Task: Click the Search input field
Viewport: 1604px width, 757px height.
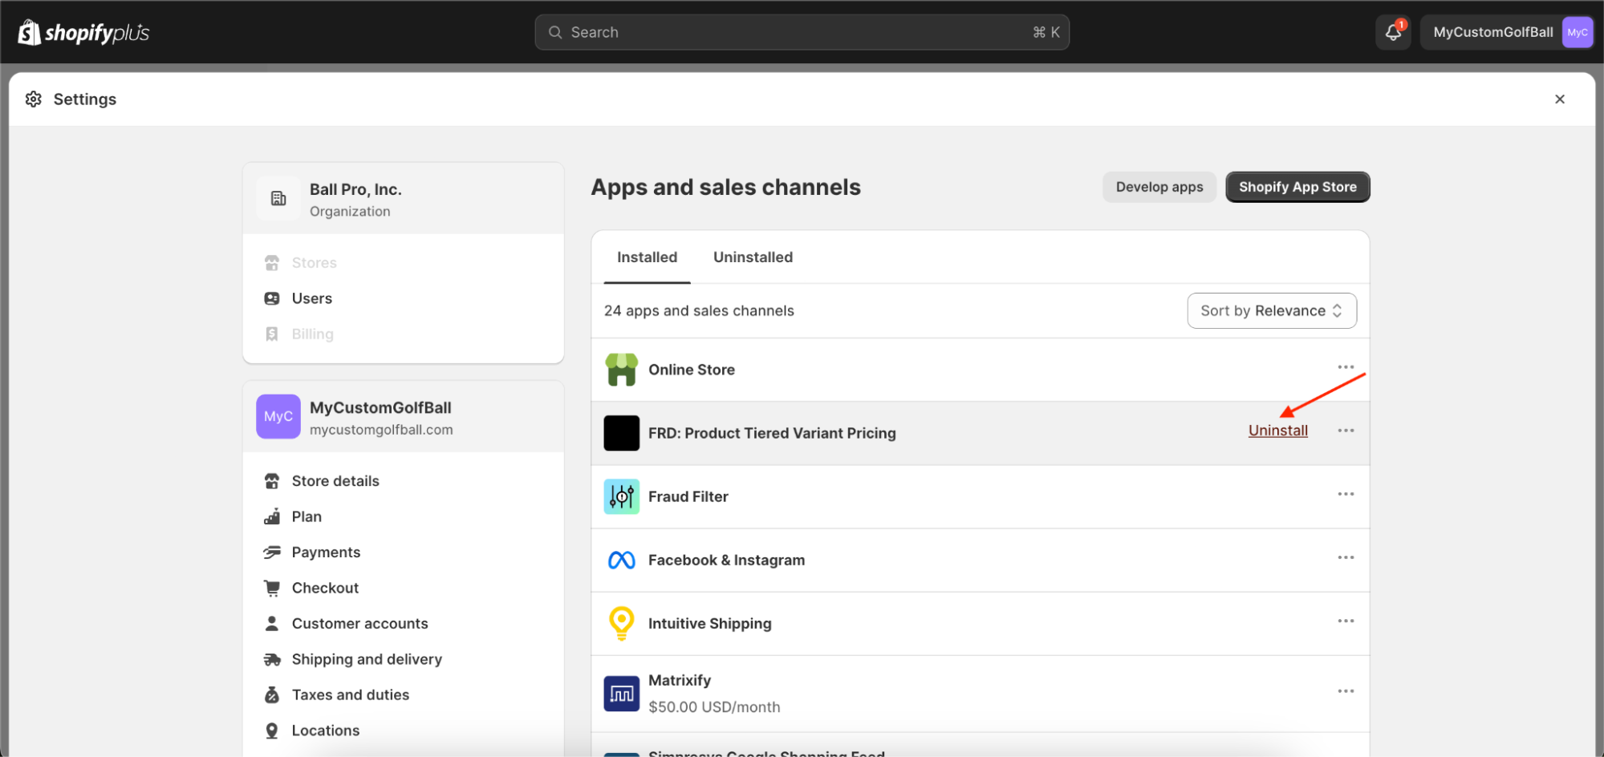Action: click(802, 32)
